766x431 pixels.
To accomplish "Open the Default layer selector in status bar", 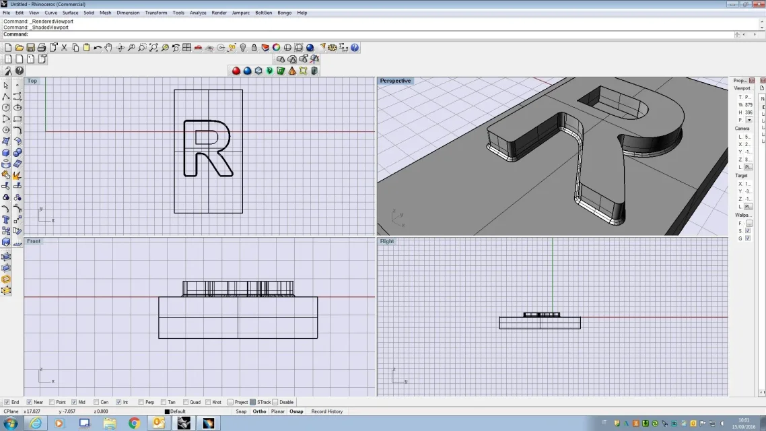I will 176,411.
